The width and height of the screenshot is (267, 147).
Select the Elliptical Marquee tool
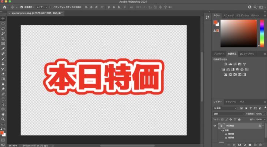(3, 24)
